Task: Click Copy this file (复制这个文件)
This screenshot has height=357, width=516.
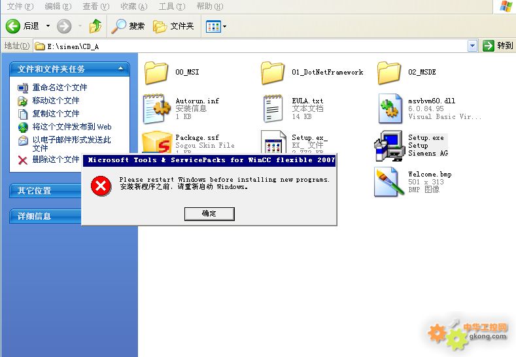Action: (56, 114)
